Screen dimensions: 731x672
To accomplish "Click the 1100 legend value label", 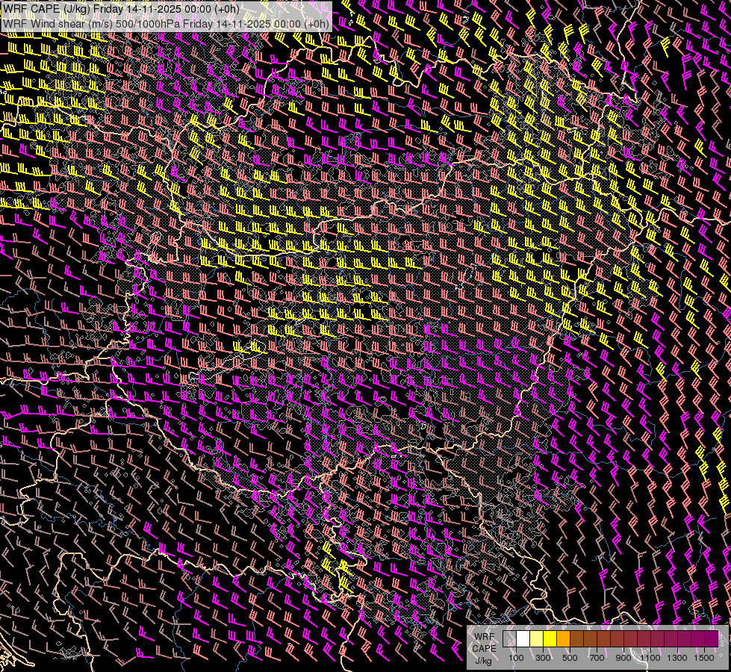I will 650,658.
